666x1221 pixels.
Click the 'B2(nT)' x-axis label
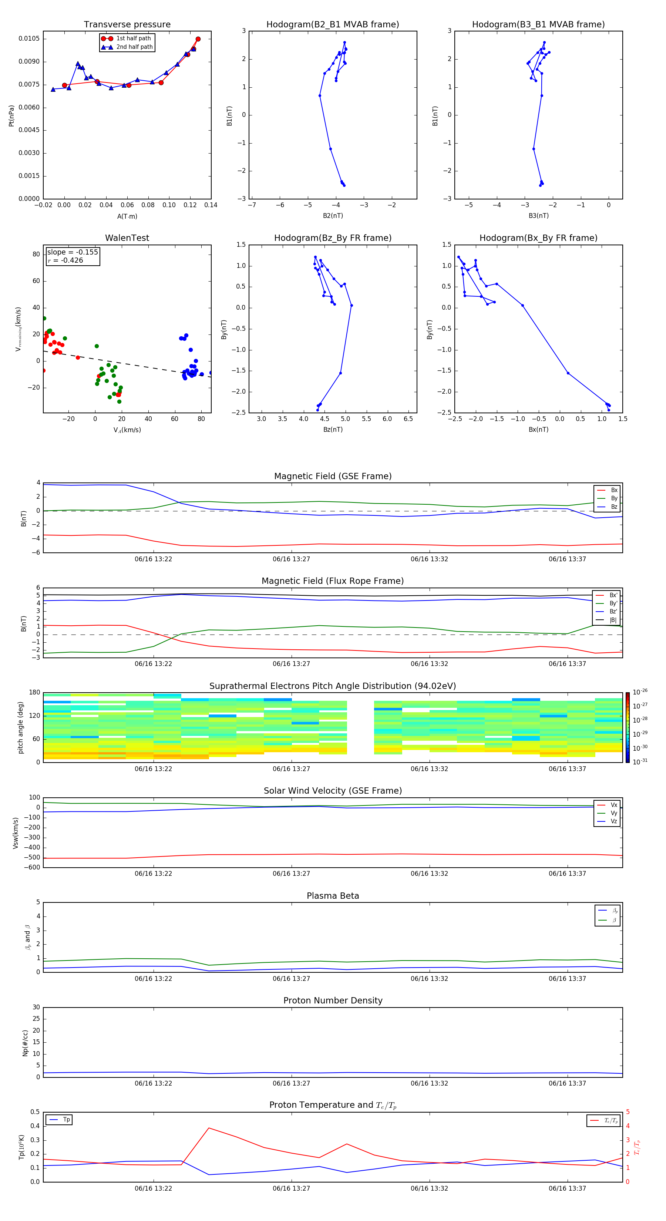[333, 216]
